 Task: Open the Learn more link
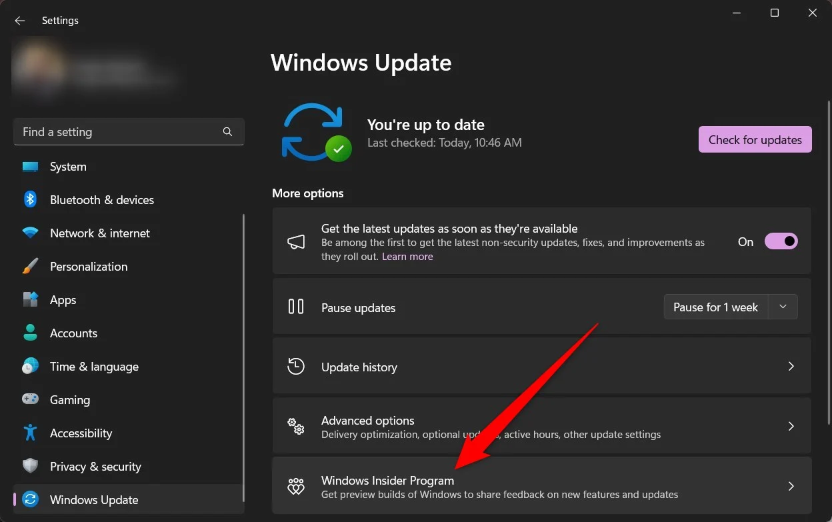pos(407,257)
